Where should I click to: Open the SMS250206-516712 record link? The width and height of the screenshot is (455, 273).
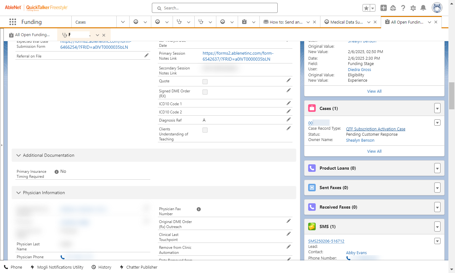tap(326, 241)
